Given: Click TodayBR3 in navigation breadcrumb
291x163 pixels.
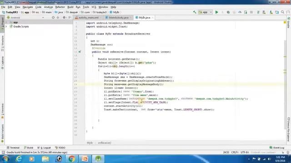Looking at the screenshot, I should coord(10,12).
